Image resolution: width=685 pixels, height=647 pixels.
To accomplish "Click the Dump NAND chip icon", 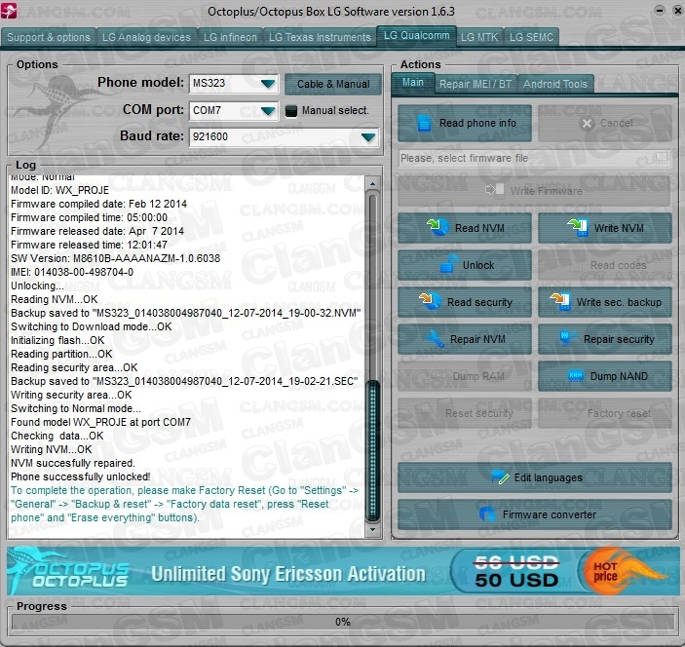I will [575, 375].
